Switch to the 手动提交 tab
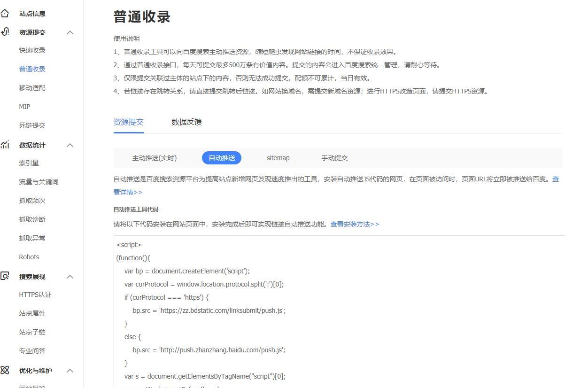 pyautogui.click(x=334, y=158)
